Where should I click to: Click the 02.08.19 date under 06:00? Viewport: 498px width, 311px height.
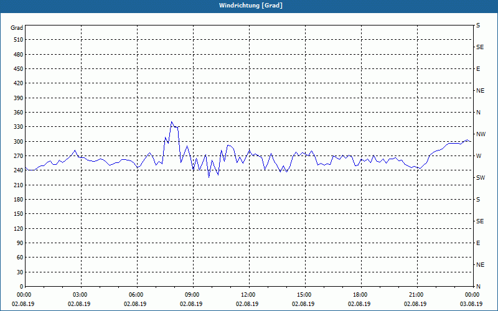tap(135, 304)
